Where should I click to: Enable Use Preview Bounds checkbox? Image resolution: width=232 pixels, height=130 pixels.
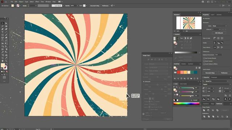click(x=204, y=58)
